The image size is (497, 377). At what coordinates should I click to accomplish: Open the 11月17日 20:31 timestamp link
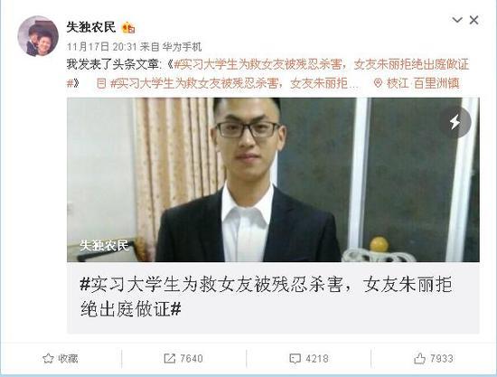[101, 47]
